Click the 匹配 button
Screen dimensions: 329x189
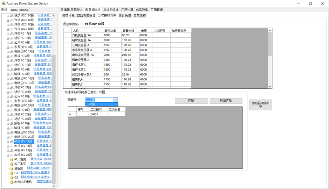[191, 101]
